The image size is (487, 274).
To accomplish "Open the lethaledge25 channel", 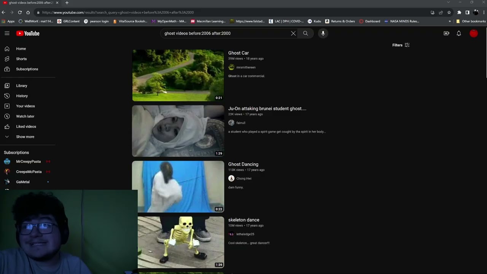I will (245, 234).
